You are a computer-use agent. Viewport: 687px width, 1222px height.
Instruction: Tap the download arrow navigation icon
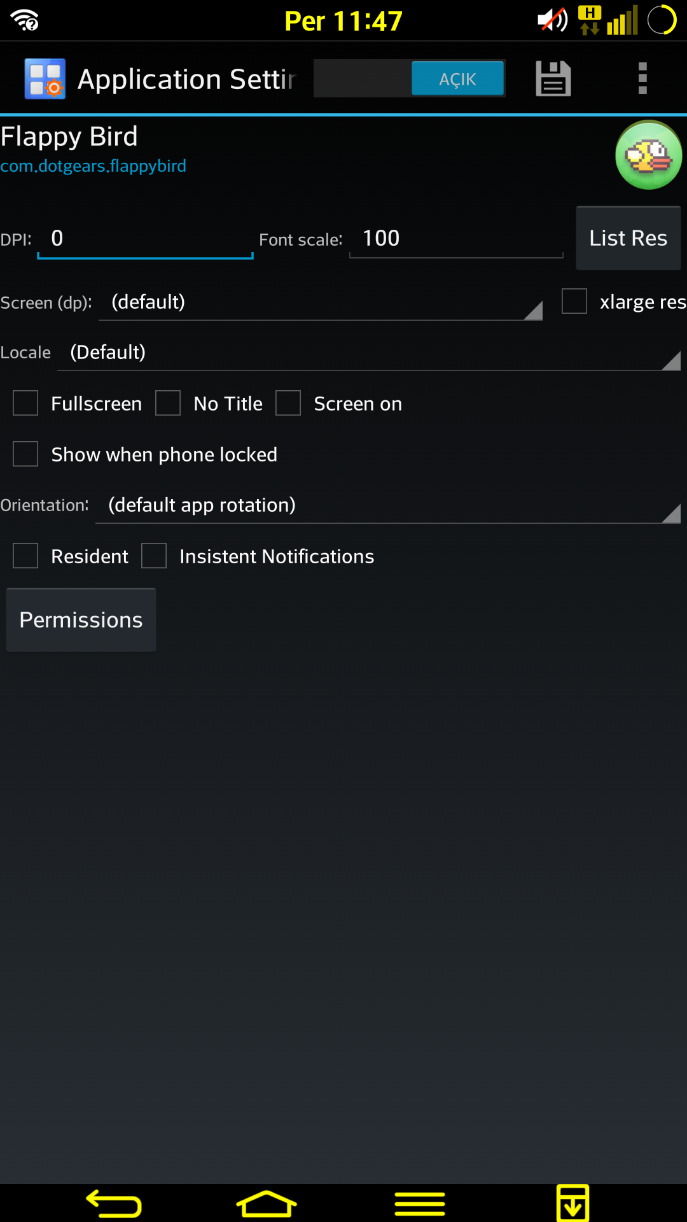pyautogui.click(x=572, y=1203)
